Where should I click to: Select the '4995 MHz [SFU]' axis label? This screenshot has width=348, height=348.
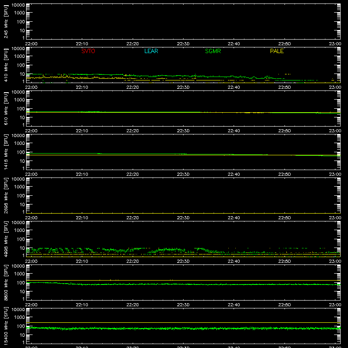(x=6, y=239)
